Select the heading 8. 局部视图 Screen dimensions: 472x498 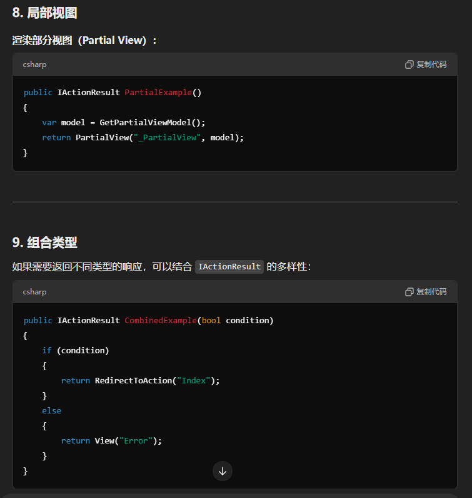pyautogui.click(x=44, y=13)
